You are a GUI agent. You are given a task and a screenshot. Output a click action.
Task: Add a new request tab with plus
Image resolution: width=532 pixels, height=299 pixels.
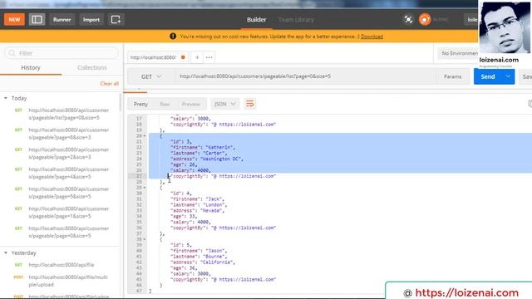click(197, 57)
